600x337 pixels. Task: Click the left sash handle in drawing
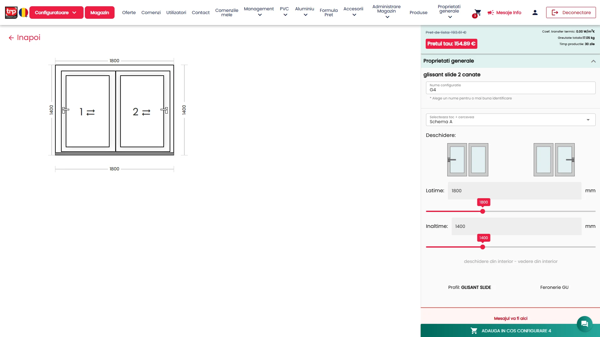(65, 110)
